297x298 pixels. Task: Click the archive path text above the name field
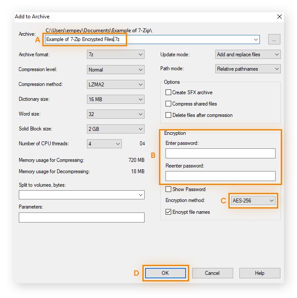[99, 31]
